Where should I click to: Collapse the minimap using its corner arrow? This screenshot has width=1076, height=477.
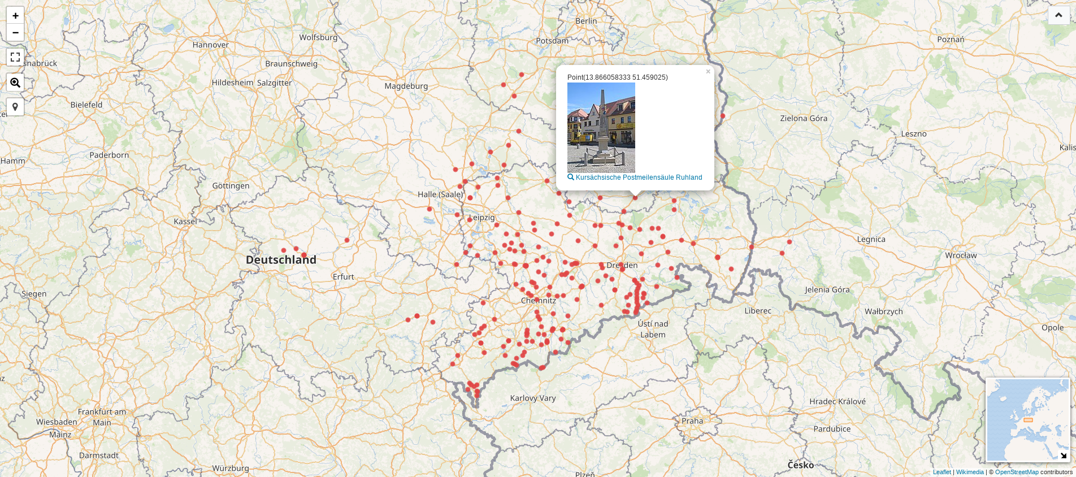tap(1063, 455)
